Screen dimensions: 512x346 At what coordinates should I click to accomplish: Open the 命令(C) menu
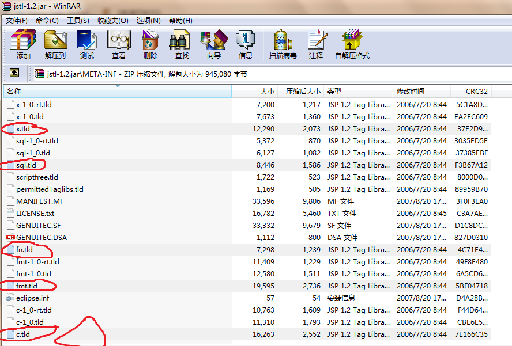(47, 21)
